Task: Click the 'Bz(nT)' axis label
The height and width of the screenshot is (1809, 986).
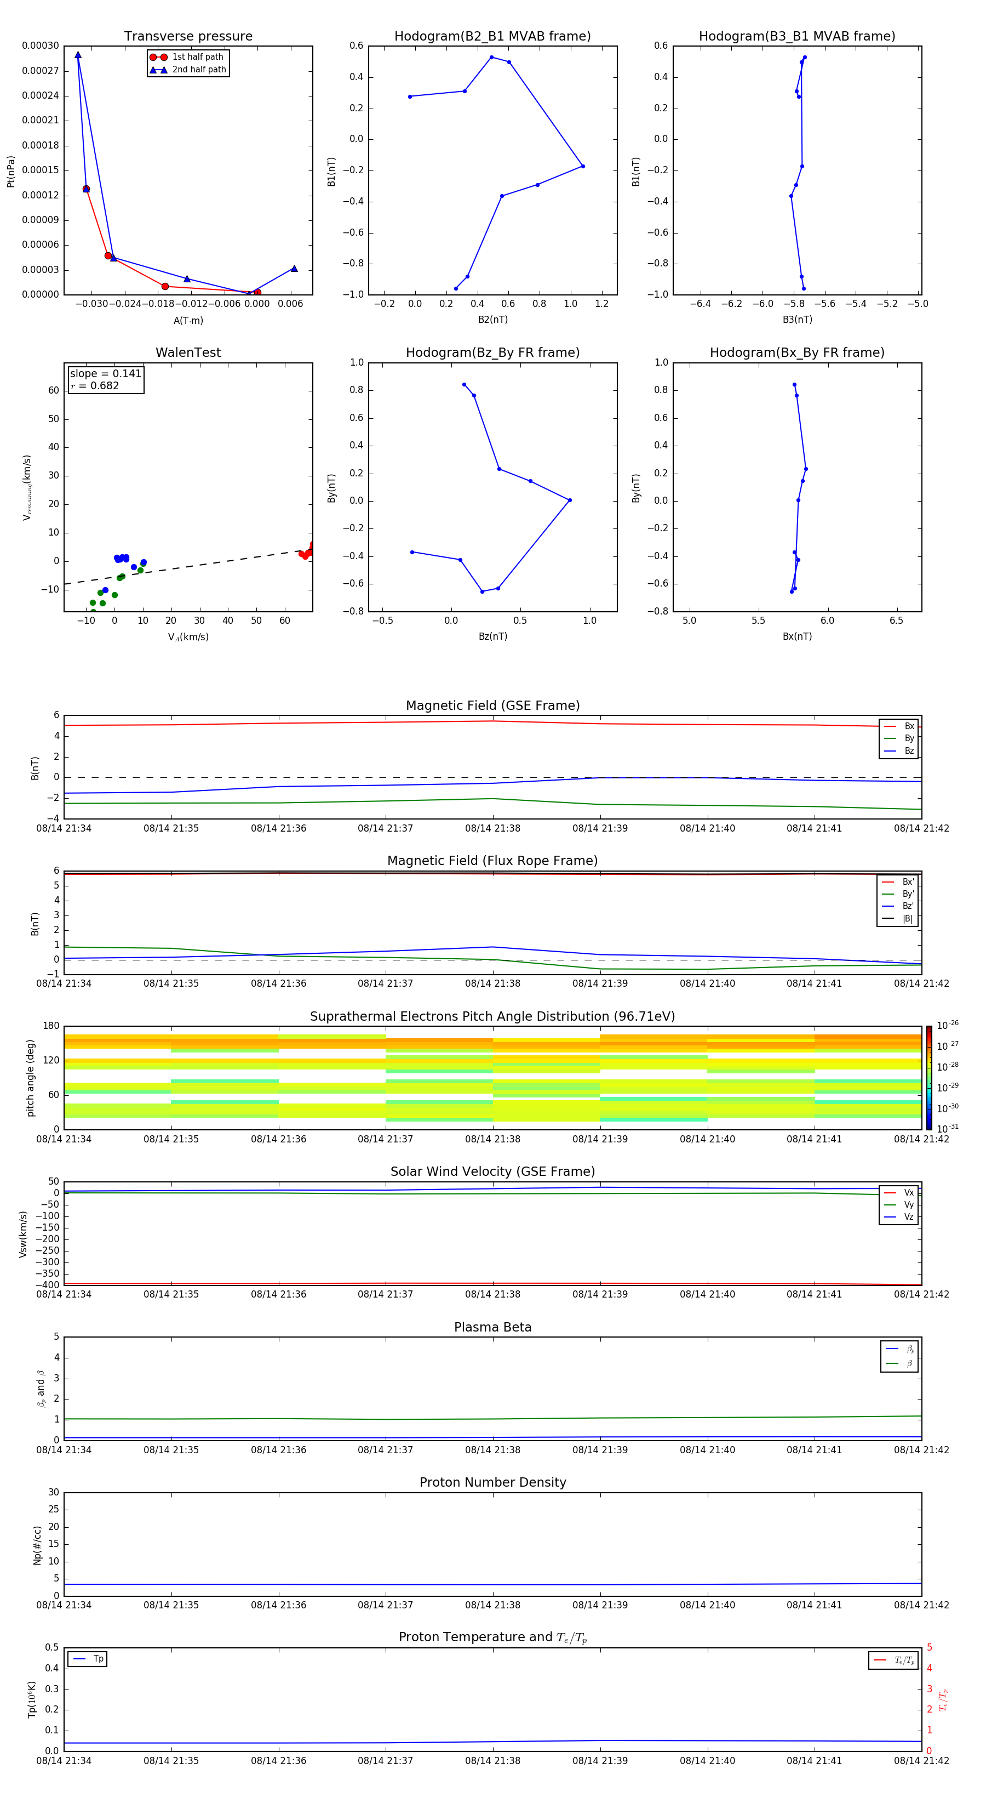Action: tap(492, 636)
